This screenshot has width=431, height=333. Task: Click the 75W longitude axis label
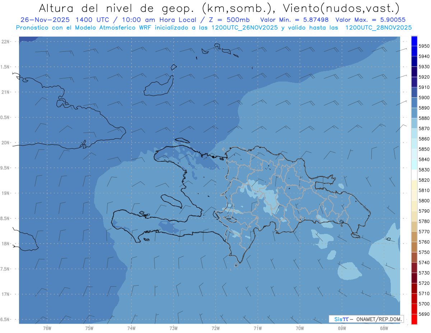point(89,328)
